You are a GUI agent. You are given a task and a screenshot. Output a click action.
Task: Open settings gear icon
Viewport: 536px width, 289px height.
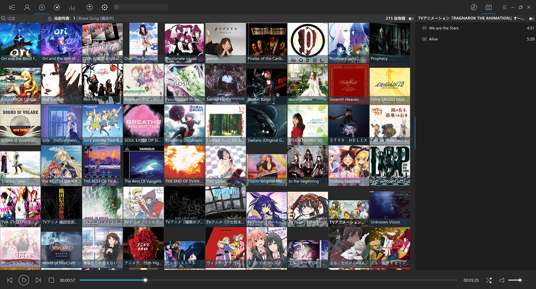click(x=105, y=7)
